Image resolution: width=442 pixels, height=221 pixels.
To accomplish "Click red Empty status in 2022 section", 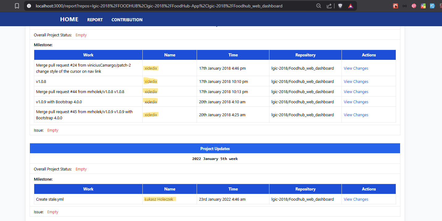I will 81,169.
